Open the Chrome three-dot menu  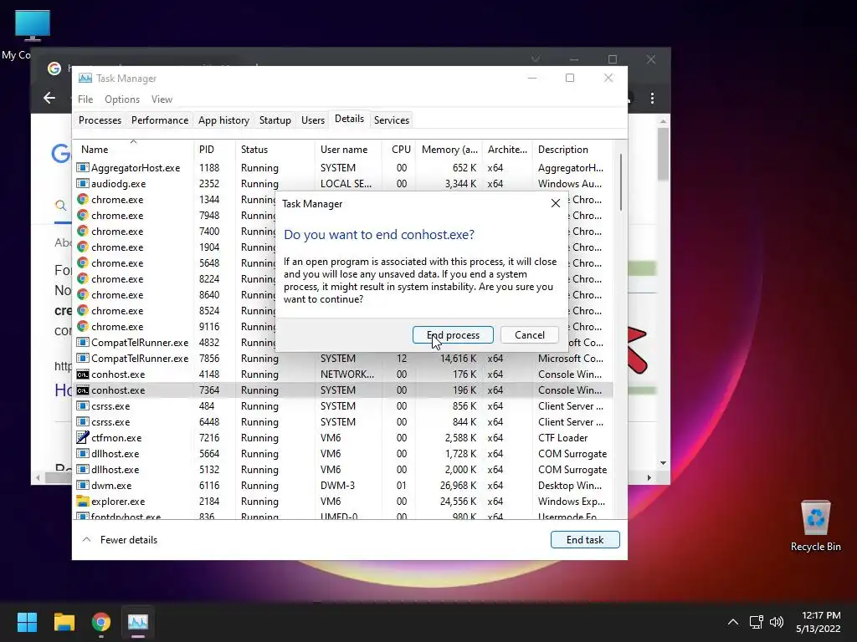(x=652, y=98)
